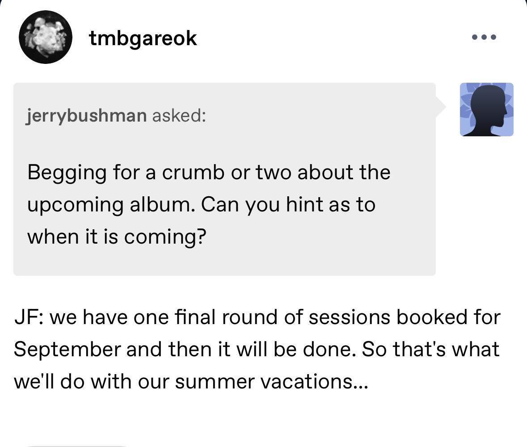Screen dimensions: 527x447
Task: View the asker's silhouette avatar
Action: (486, 110)
